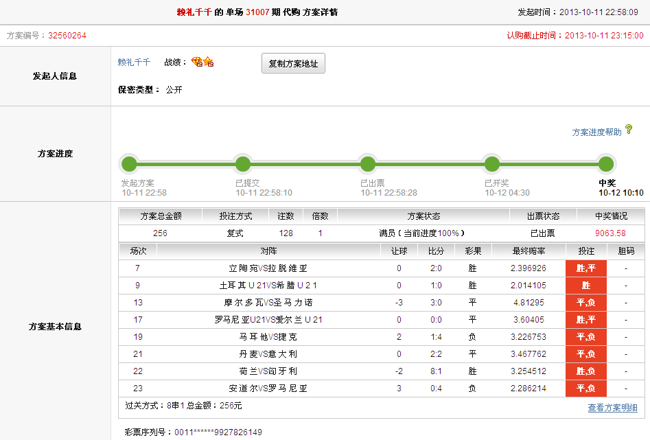Click the winning amount 9063.58
This screenshot has height=440, width=650.
[611, 233]
